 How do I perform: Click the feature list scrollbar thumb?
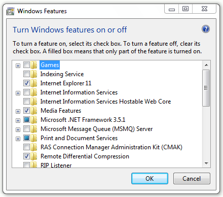[206, 88]
